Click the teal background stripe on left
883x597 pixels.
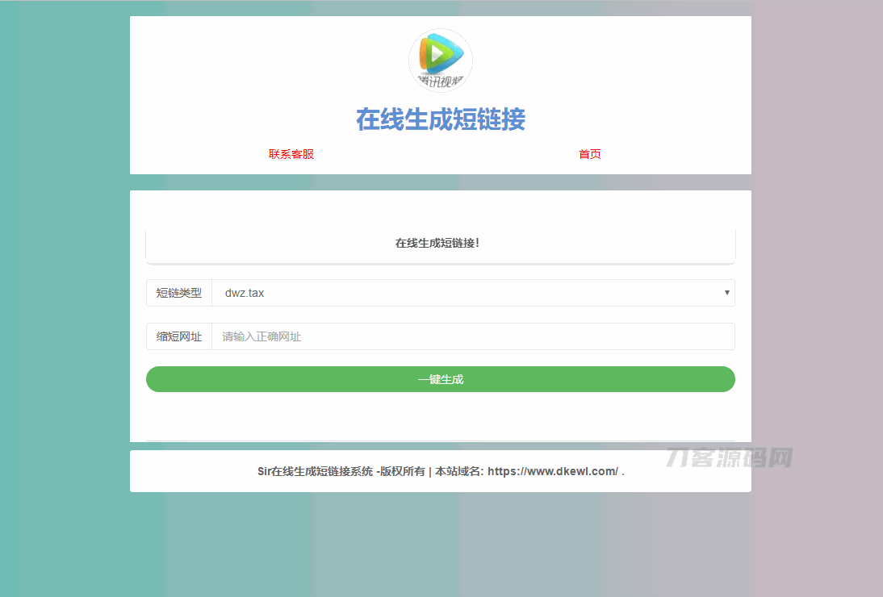(x=65, y=323)
